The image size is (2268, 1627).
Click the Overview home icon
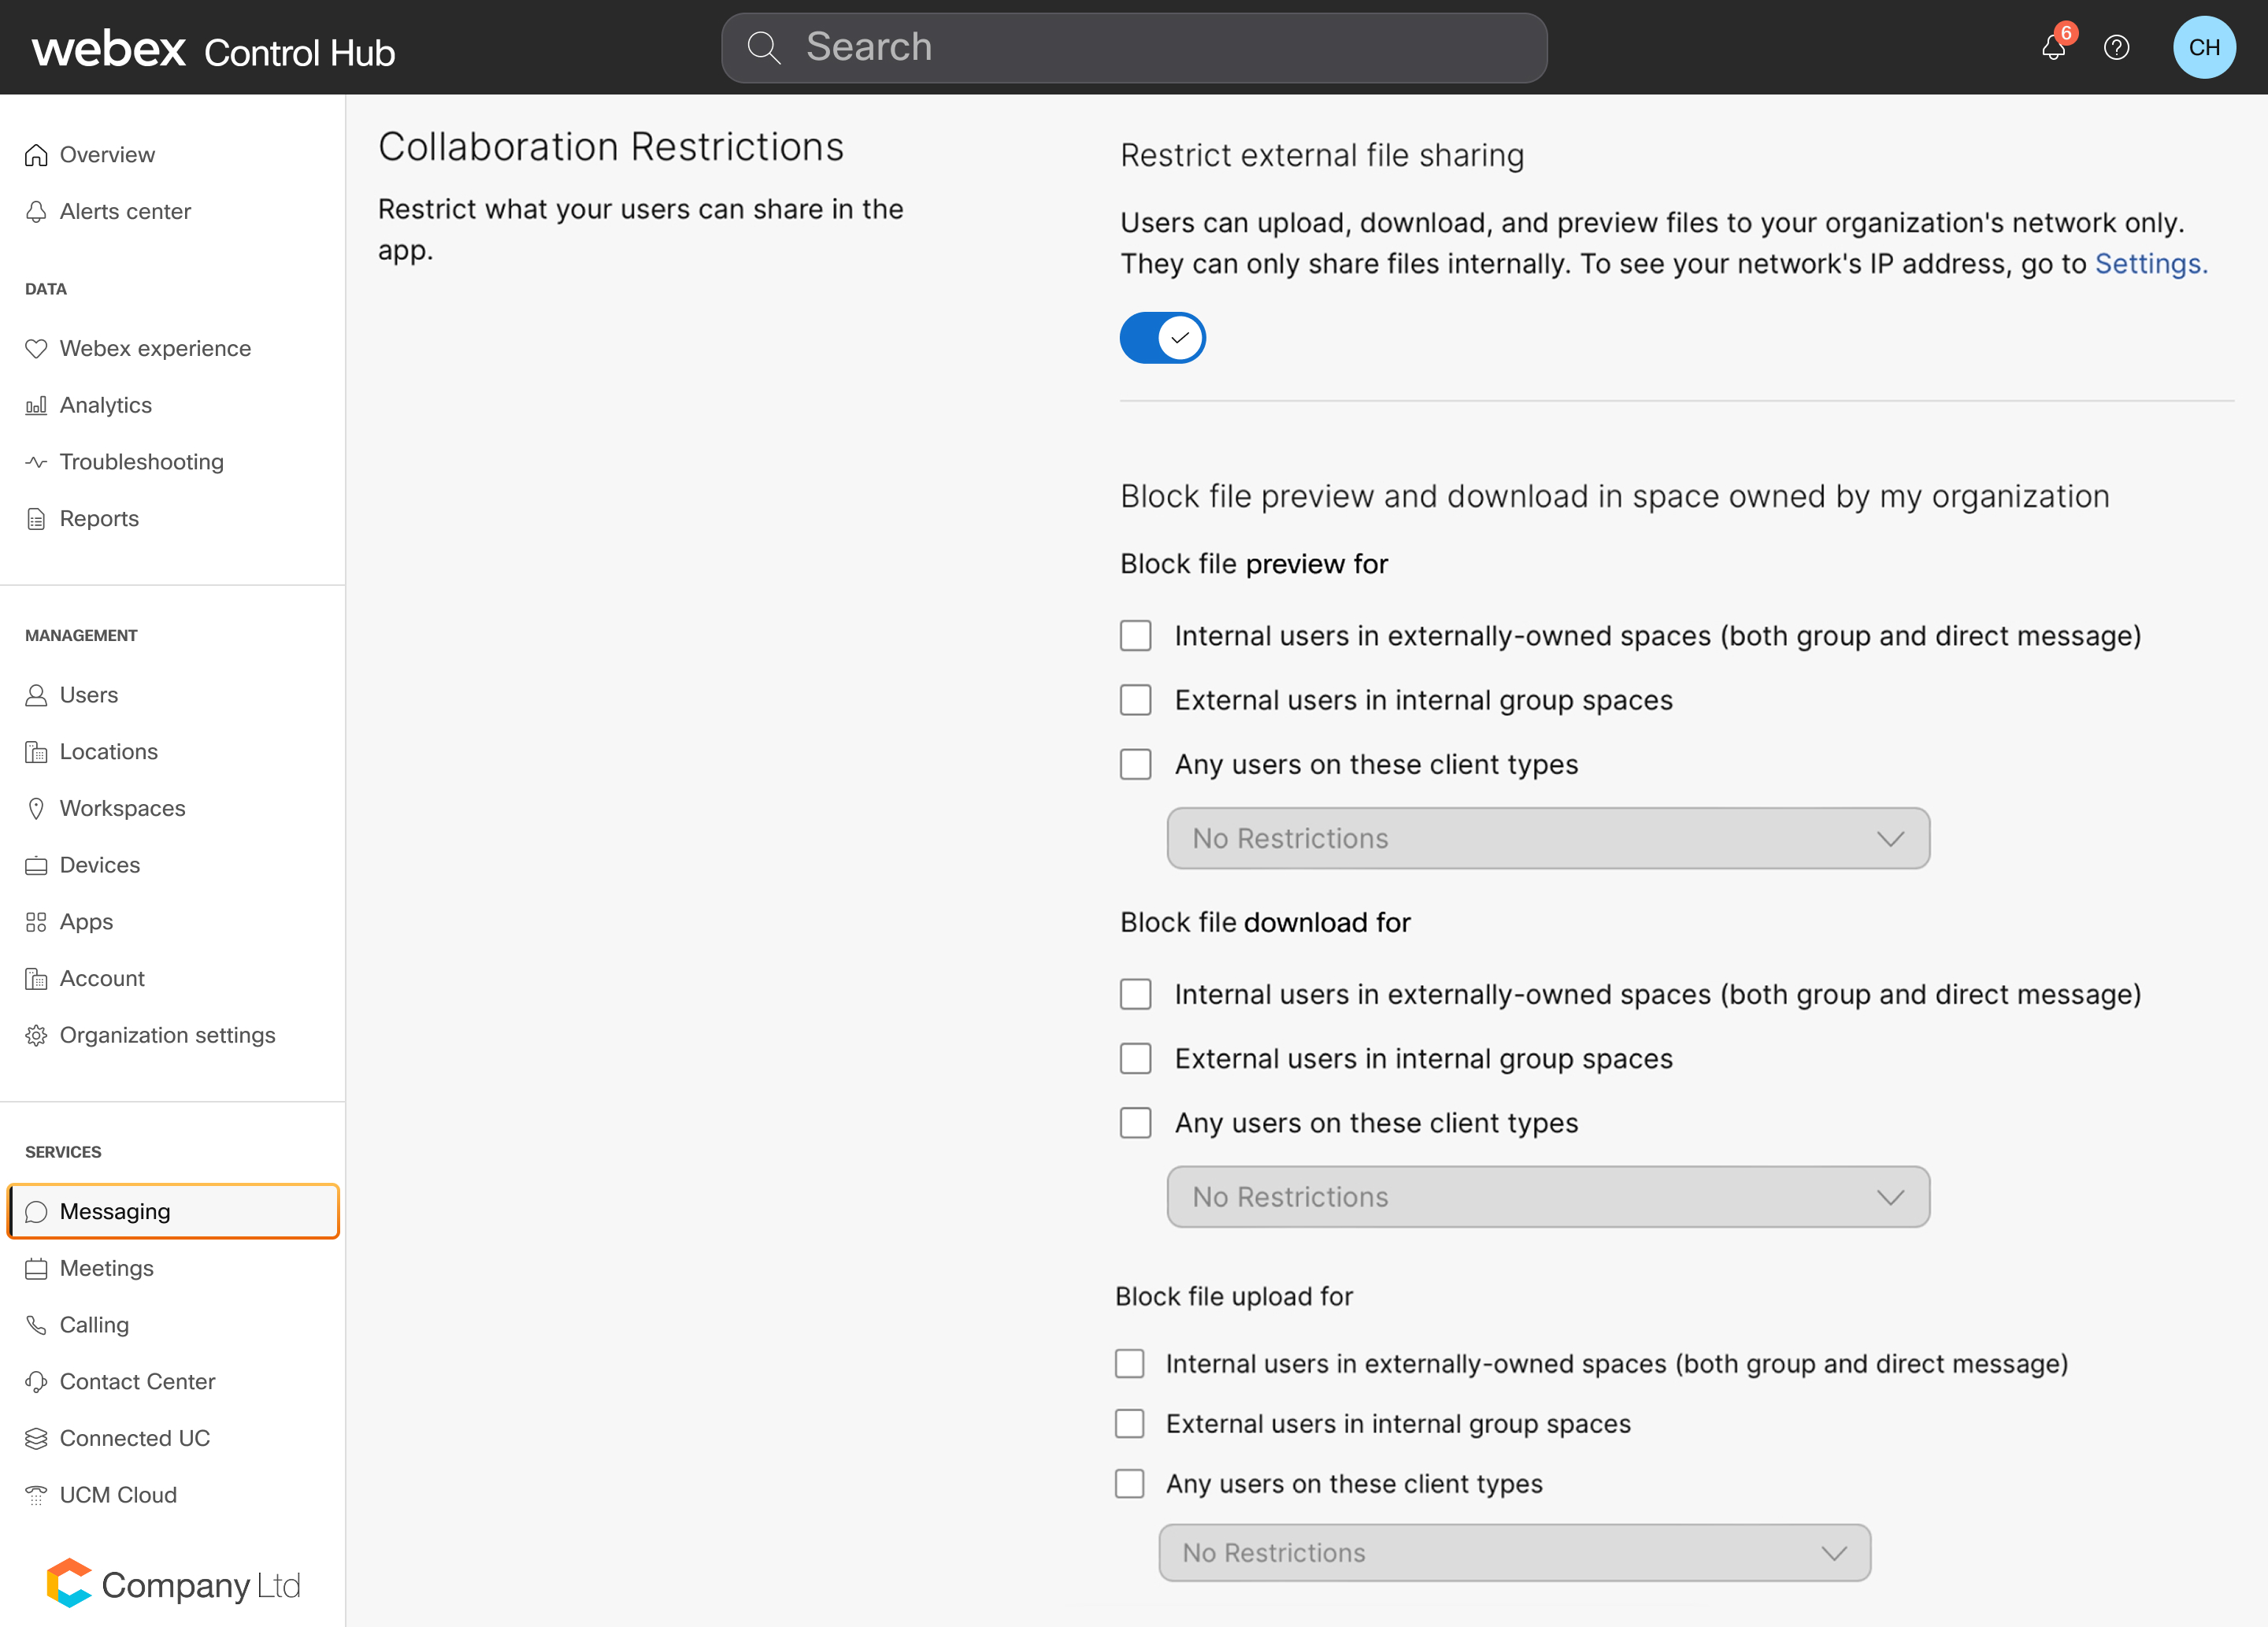36,155
